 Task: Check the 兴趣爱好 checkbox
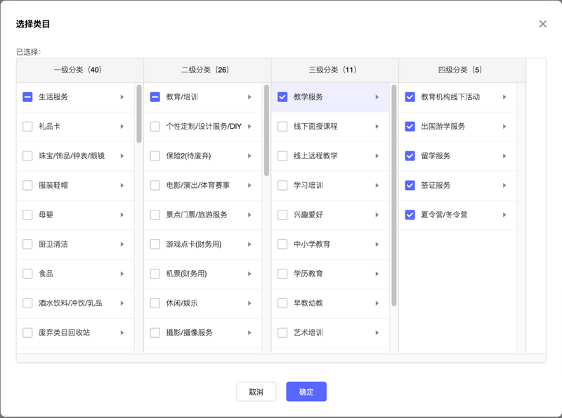281,216
